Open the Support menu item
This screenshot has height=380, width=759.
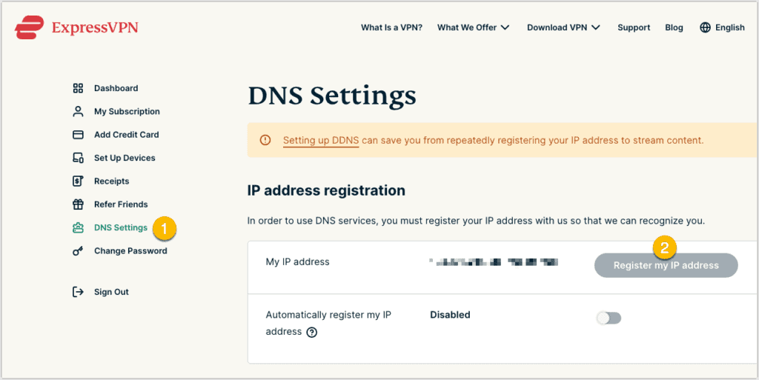pos(634,27)
